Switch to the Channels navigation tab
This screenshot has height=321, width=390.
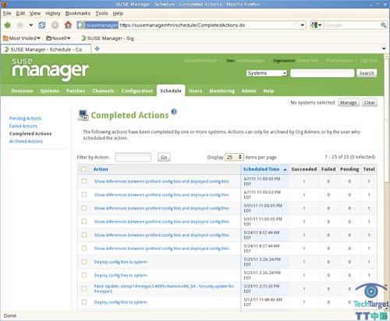coord(103,91)
